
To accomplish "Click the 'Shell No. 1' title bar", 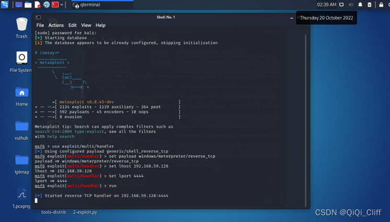I will pos(166,17).
